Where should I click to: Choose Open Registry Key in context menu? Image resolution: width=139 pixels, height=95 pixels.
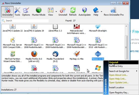point(124,92)
